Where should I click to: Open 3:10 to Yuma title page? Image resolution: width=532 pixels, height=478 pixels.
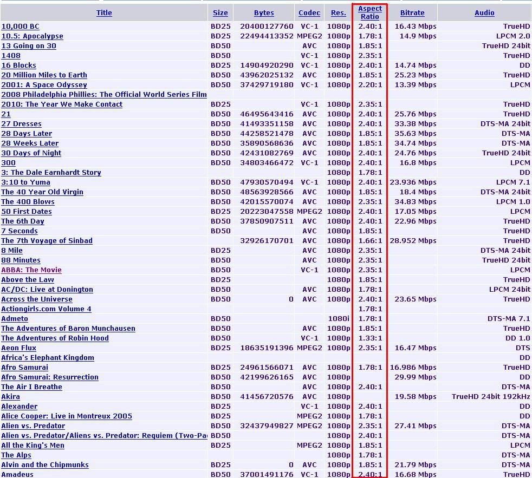25,182
